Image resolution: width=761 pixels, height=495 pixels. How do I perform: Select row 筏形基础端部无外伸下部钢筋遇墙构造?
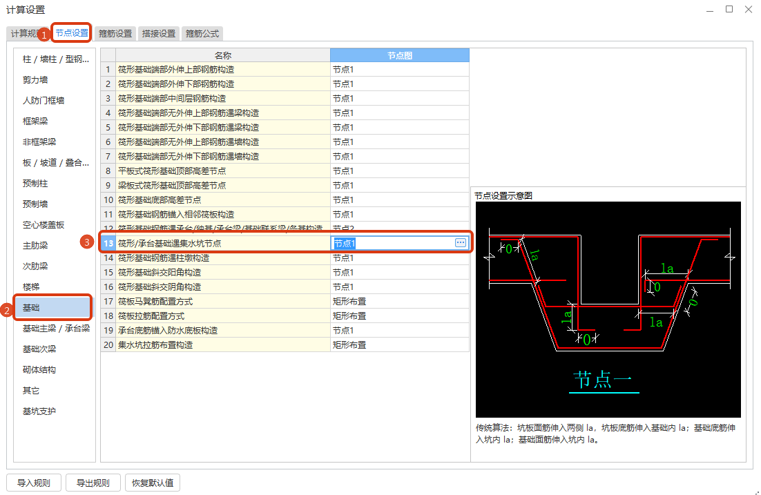click(285, 156)
